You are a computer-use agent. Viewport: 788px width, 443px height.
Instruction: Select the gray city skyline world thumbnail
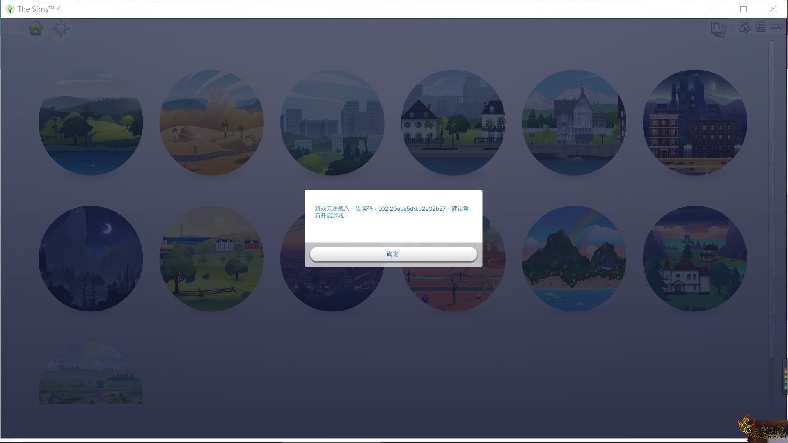coord(332,122)
